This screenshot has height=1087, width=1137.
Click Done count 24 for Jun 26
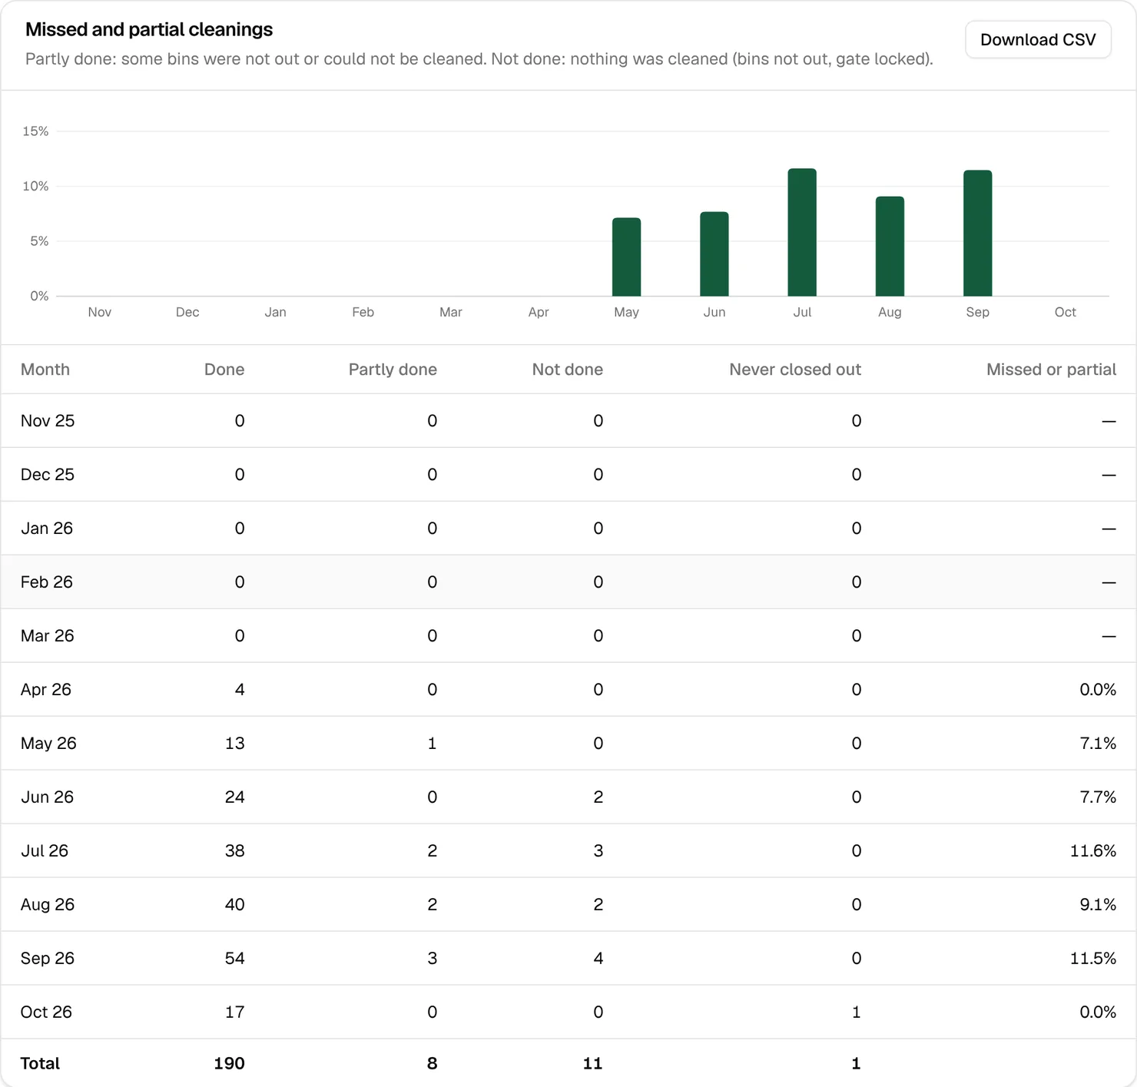[235, 797]
